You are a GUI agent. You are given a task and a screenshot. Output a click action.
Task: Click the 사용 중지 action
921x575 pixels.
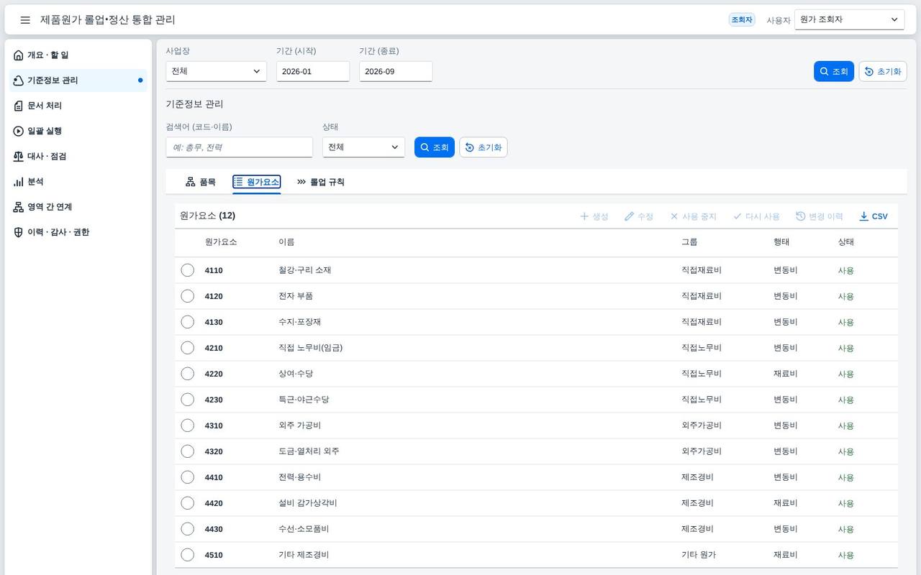coord(693,216)
